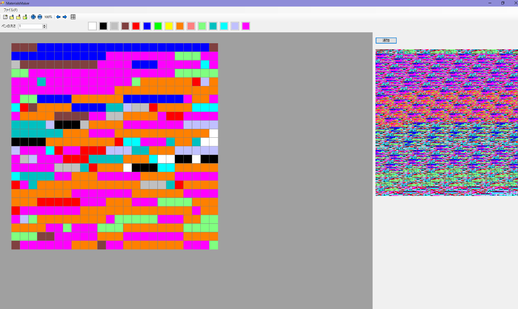Choose the magenta color swatch
The height and width of the screenshot is (309, 518).
click(x=246, y=26)
